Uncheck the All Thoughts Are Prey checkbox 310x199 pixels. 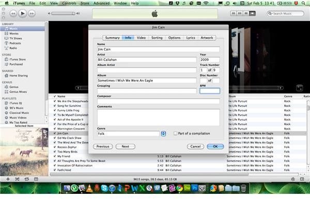(55, 161)
